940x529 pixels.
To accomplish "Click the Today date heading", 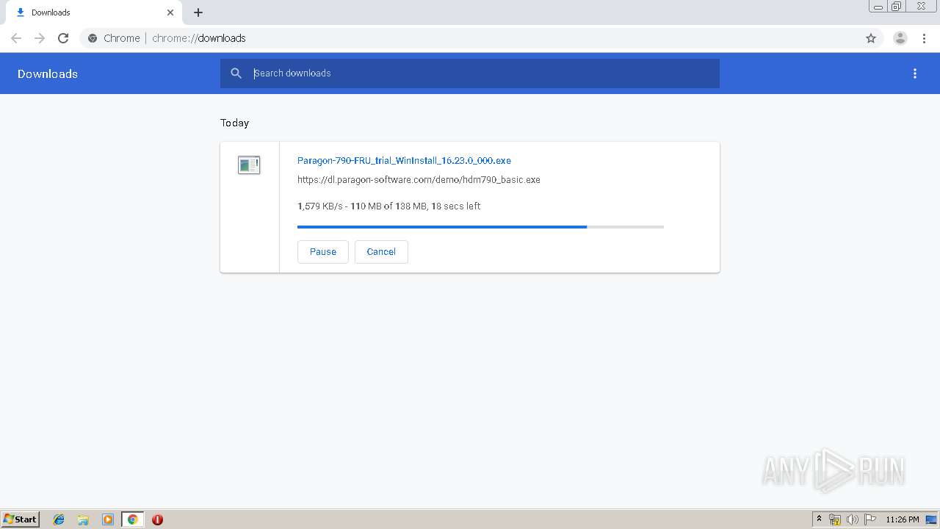I will [x=235, y=123].
